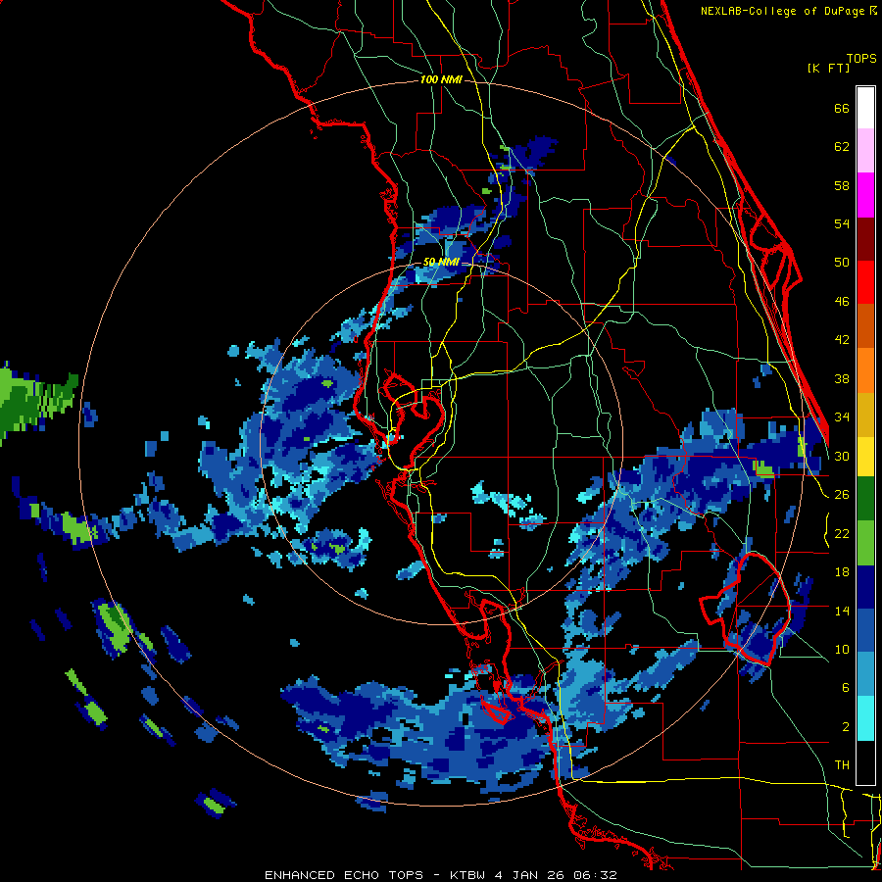
Task: Select the navy blue legend swatch
Action: click(865, 587)
